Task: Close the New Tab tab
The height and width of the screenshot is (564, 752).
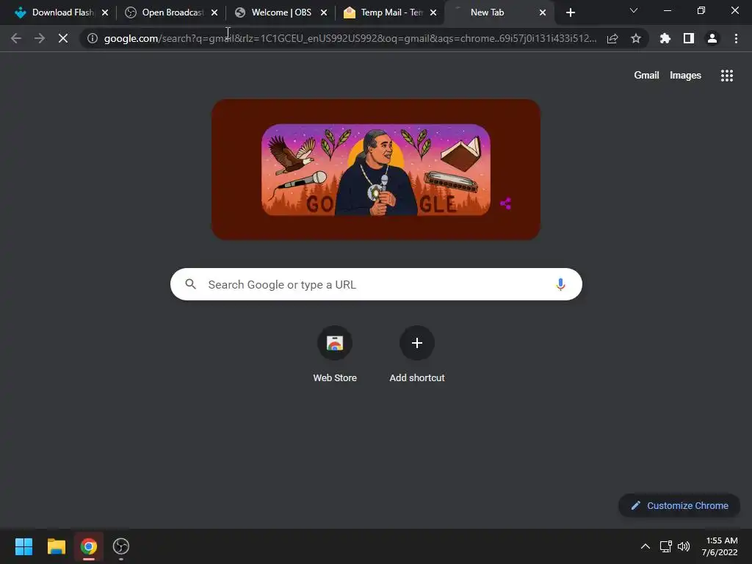Action: (543, 12)
